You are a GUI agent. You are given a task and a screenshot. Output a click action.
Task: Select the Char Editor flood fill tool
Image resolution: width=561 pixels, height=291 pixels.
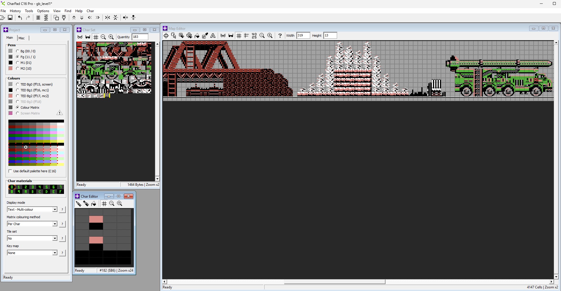pos(94,204)
